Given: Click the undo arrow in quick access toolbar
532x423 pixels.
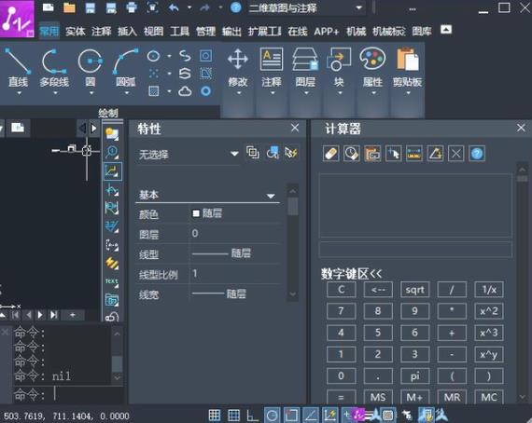Looking at the screenshot, I should coord(174,7).
